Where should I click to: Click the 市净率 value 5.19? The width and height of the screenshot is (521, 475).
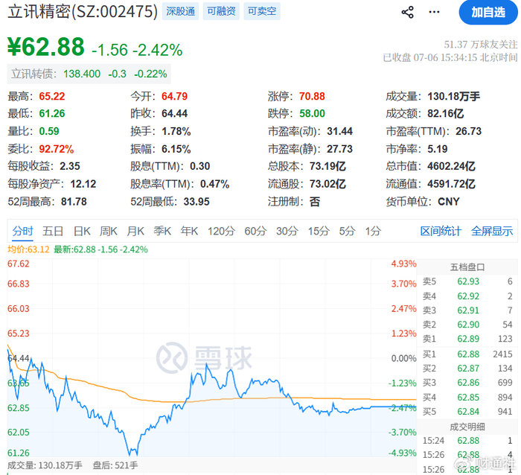438,149
